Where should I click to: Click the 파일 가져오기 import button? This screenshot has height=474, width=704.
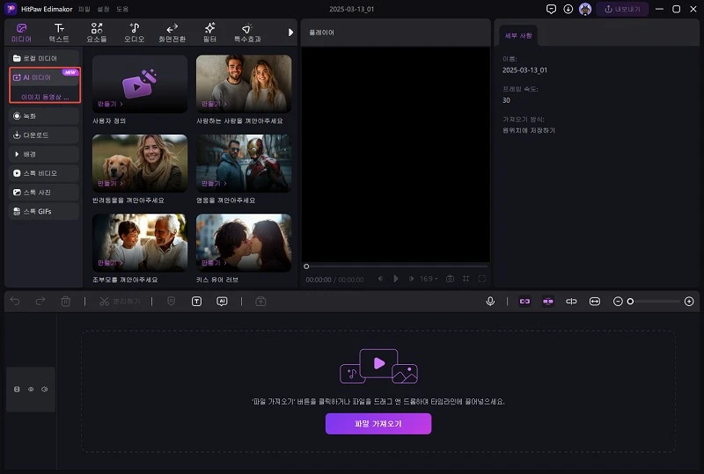click(x=378, y=424)
